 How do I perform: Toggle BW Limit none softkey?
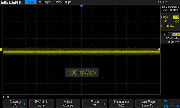tap(41, 103)
